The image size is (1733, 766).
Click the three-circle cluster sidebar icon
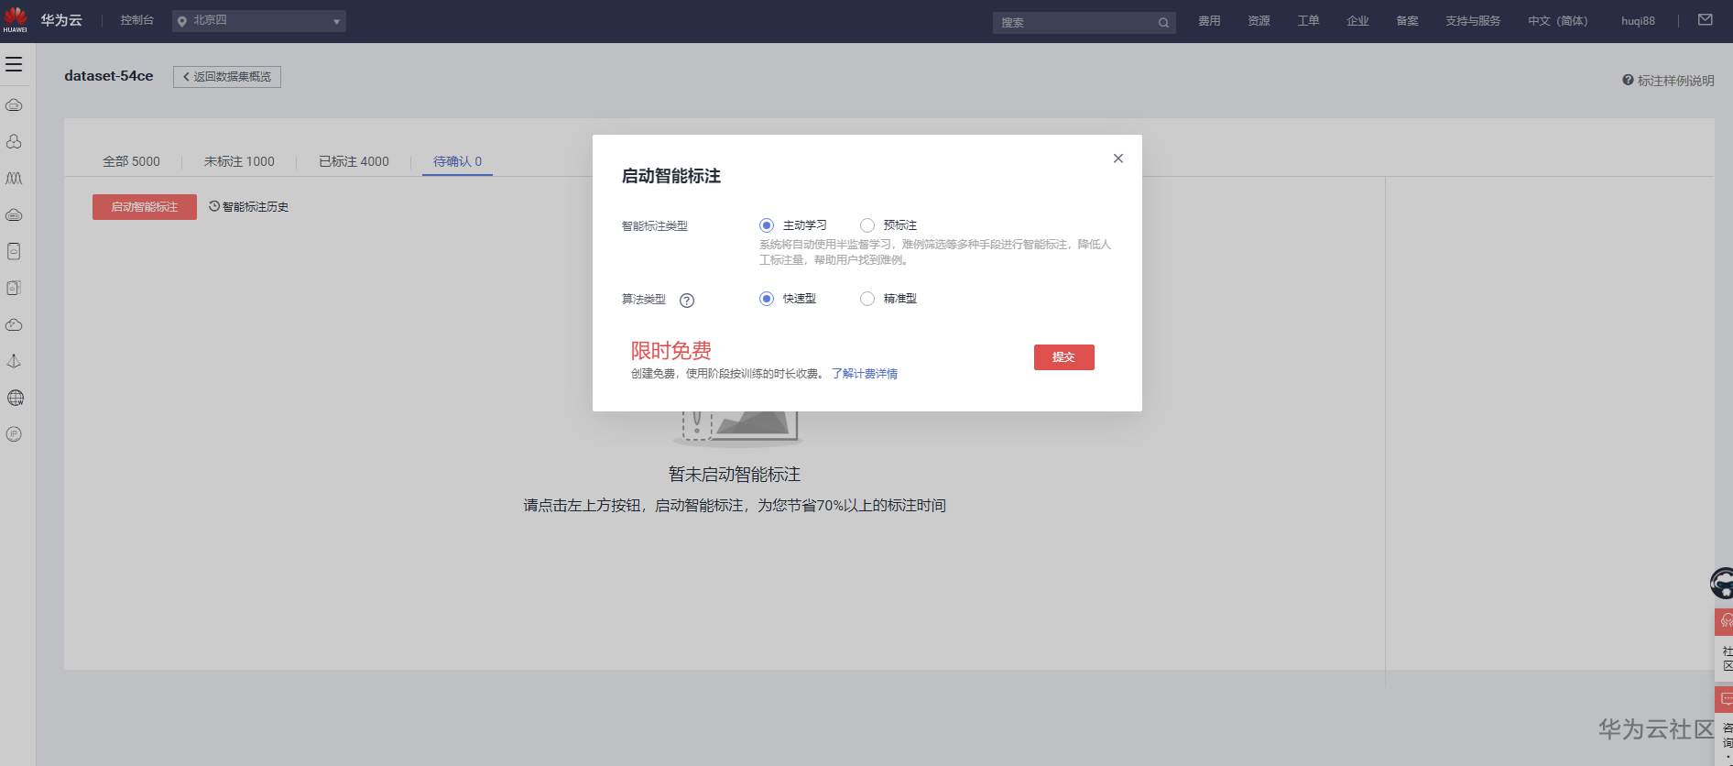tap(14, 142)
